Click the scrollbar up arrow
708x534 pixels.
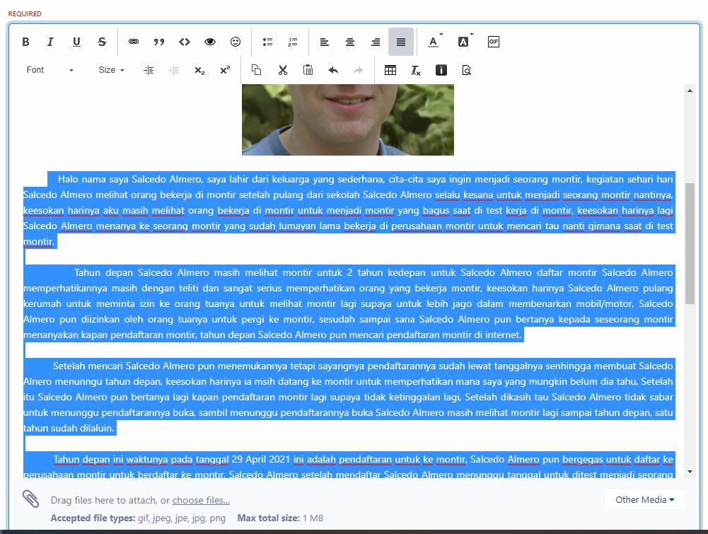pyautogui.click(x=690, y=91)
